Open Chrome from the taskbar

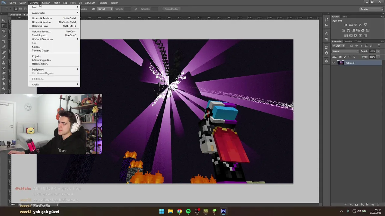179,211
